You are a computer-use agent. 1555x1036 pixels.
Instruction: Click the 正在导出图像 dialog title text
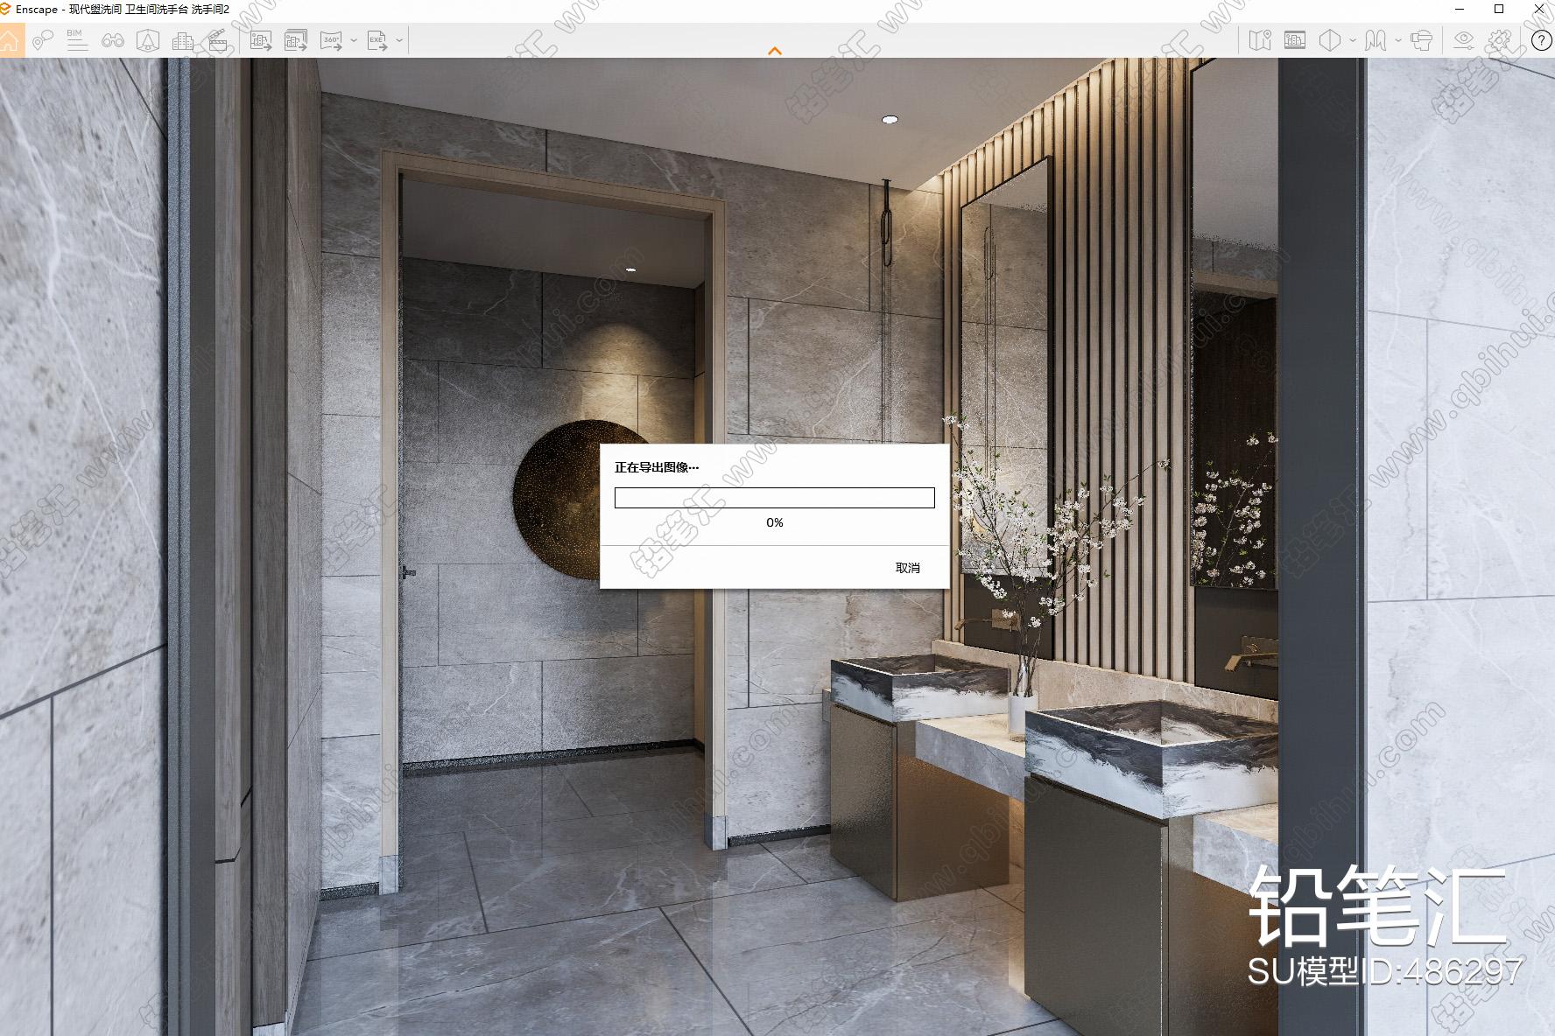657,467
